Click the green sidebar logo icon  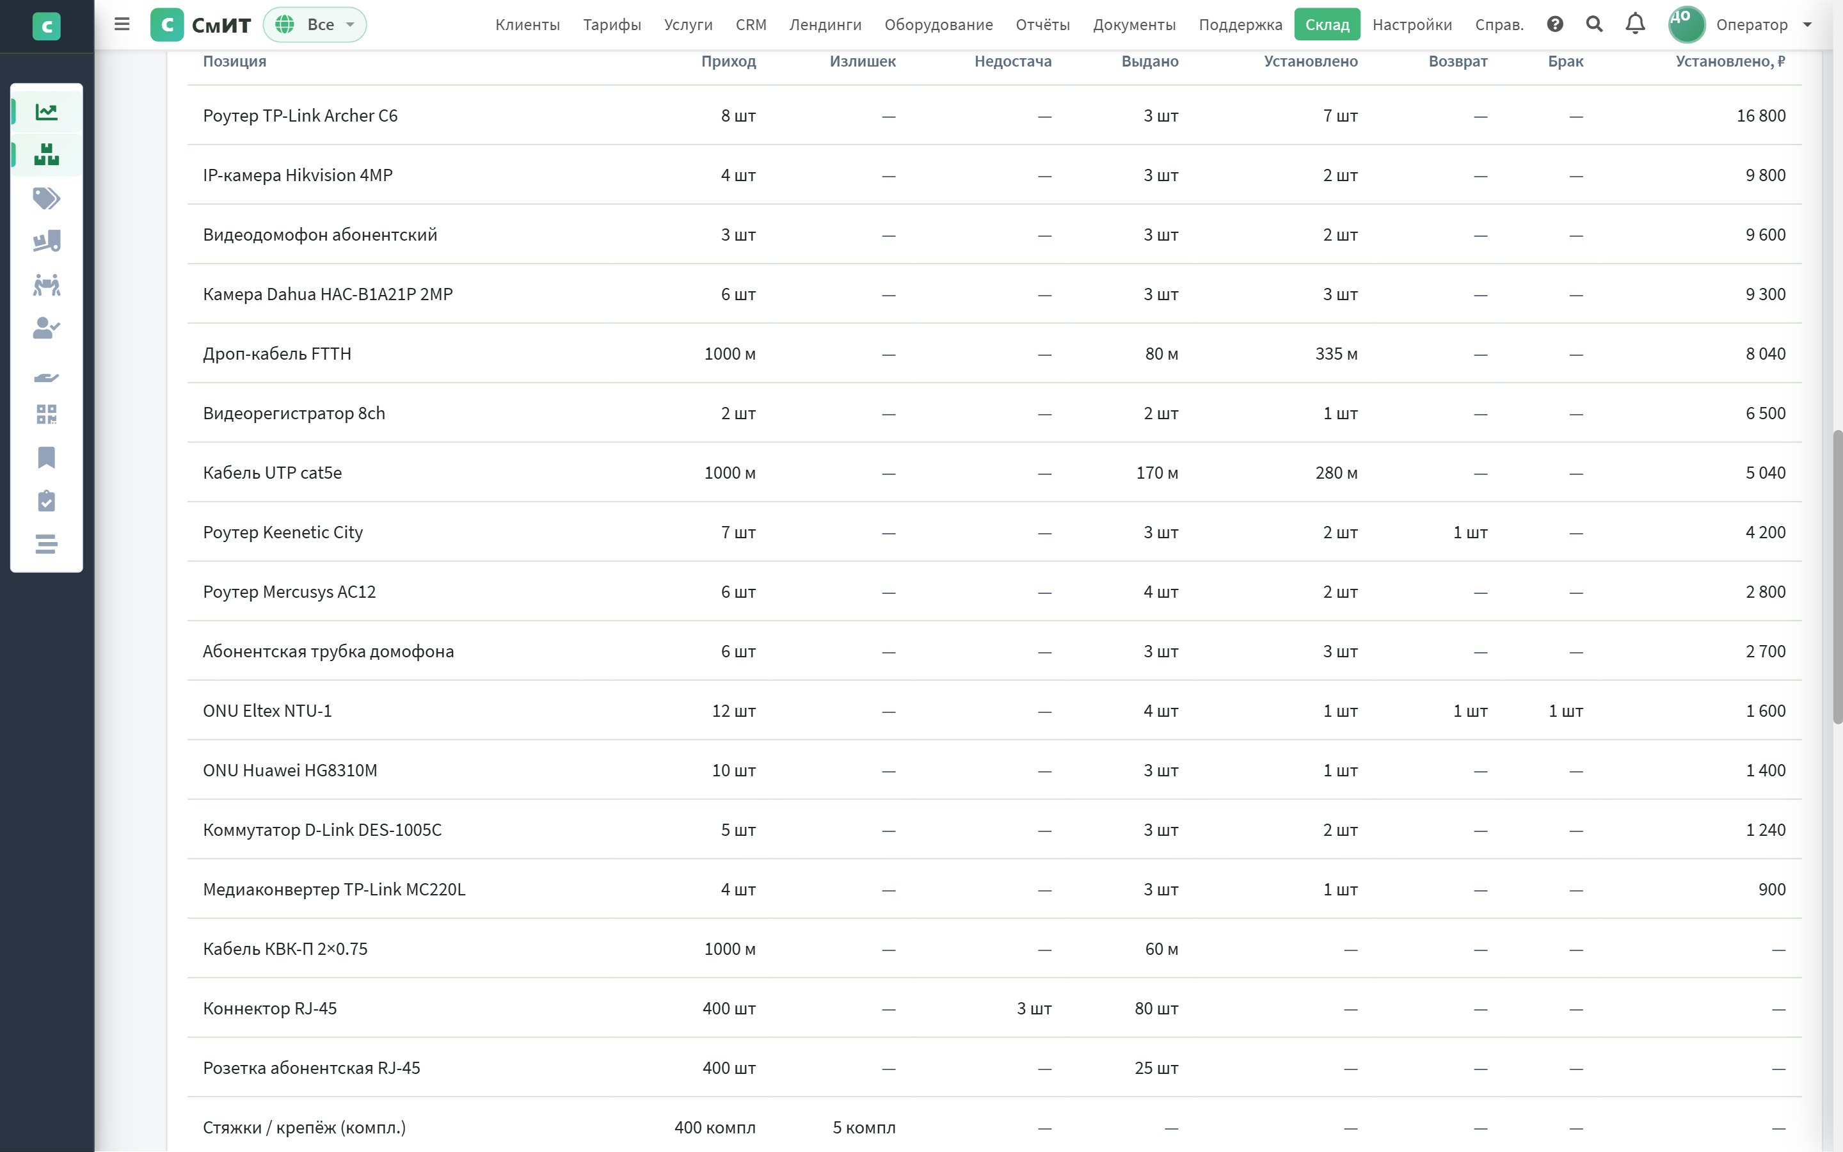point(47,27)
